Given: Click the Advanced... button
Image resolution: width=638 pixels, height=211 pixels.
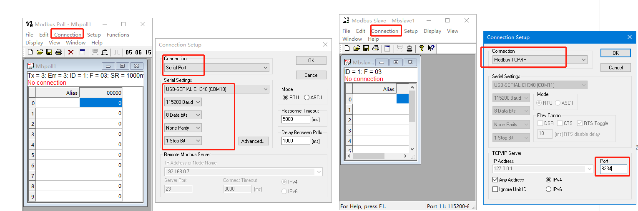Looking at the screenshot, I should click(253, 141).
